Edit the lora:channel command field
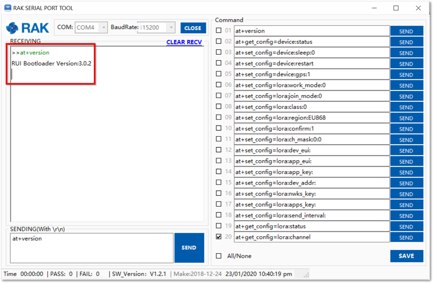 (312, 237)
